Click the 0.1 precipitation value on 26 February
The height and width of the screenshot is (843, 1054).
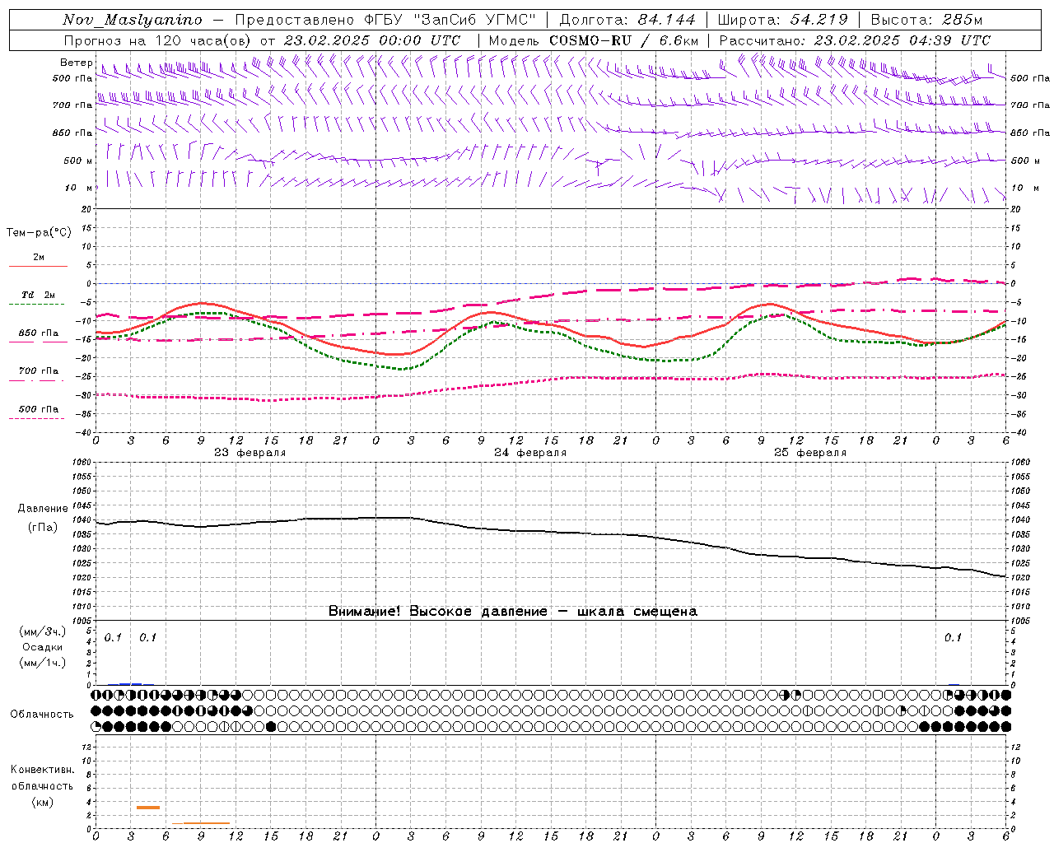[x=953, y=638]
